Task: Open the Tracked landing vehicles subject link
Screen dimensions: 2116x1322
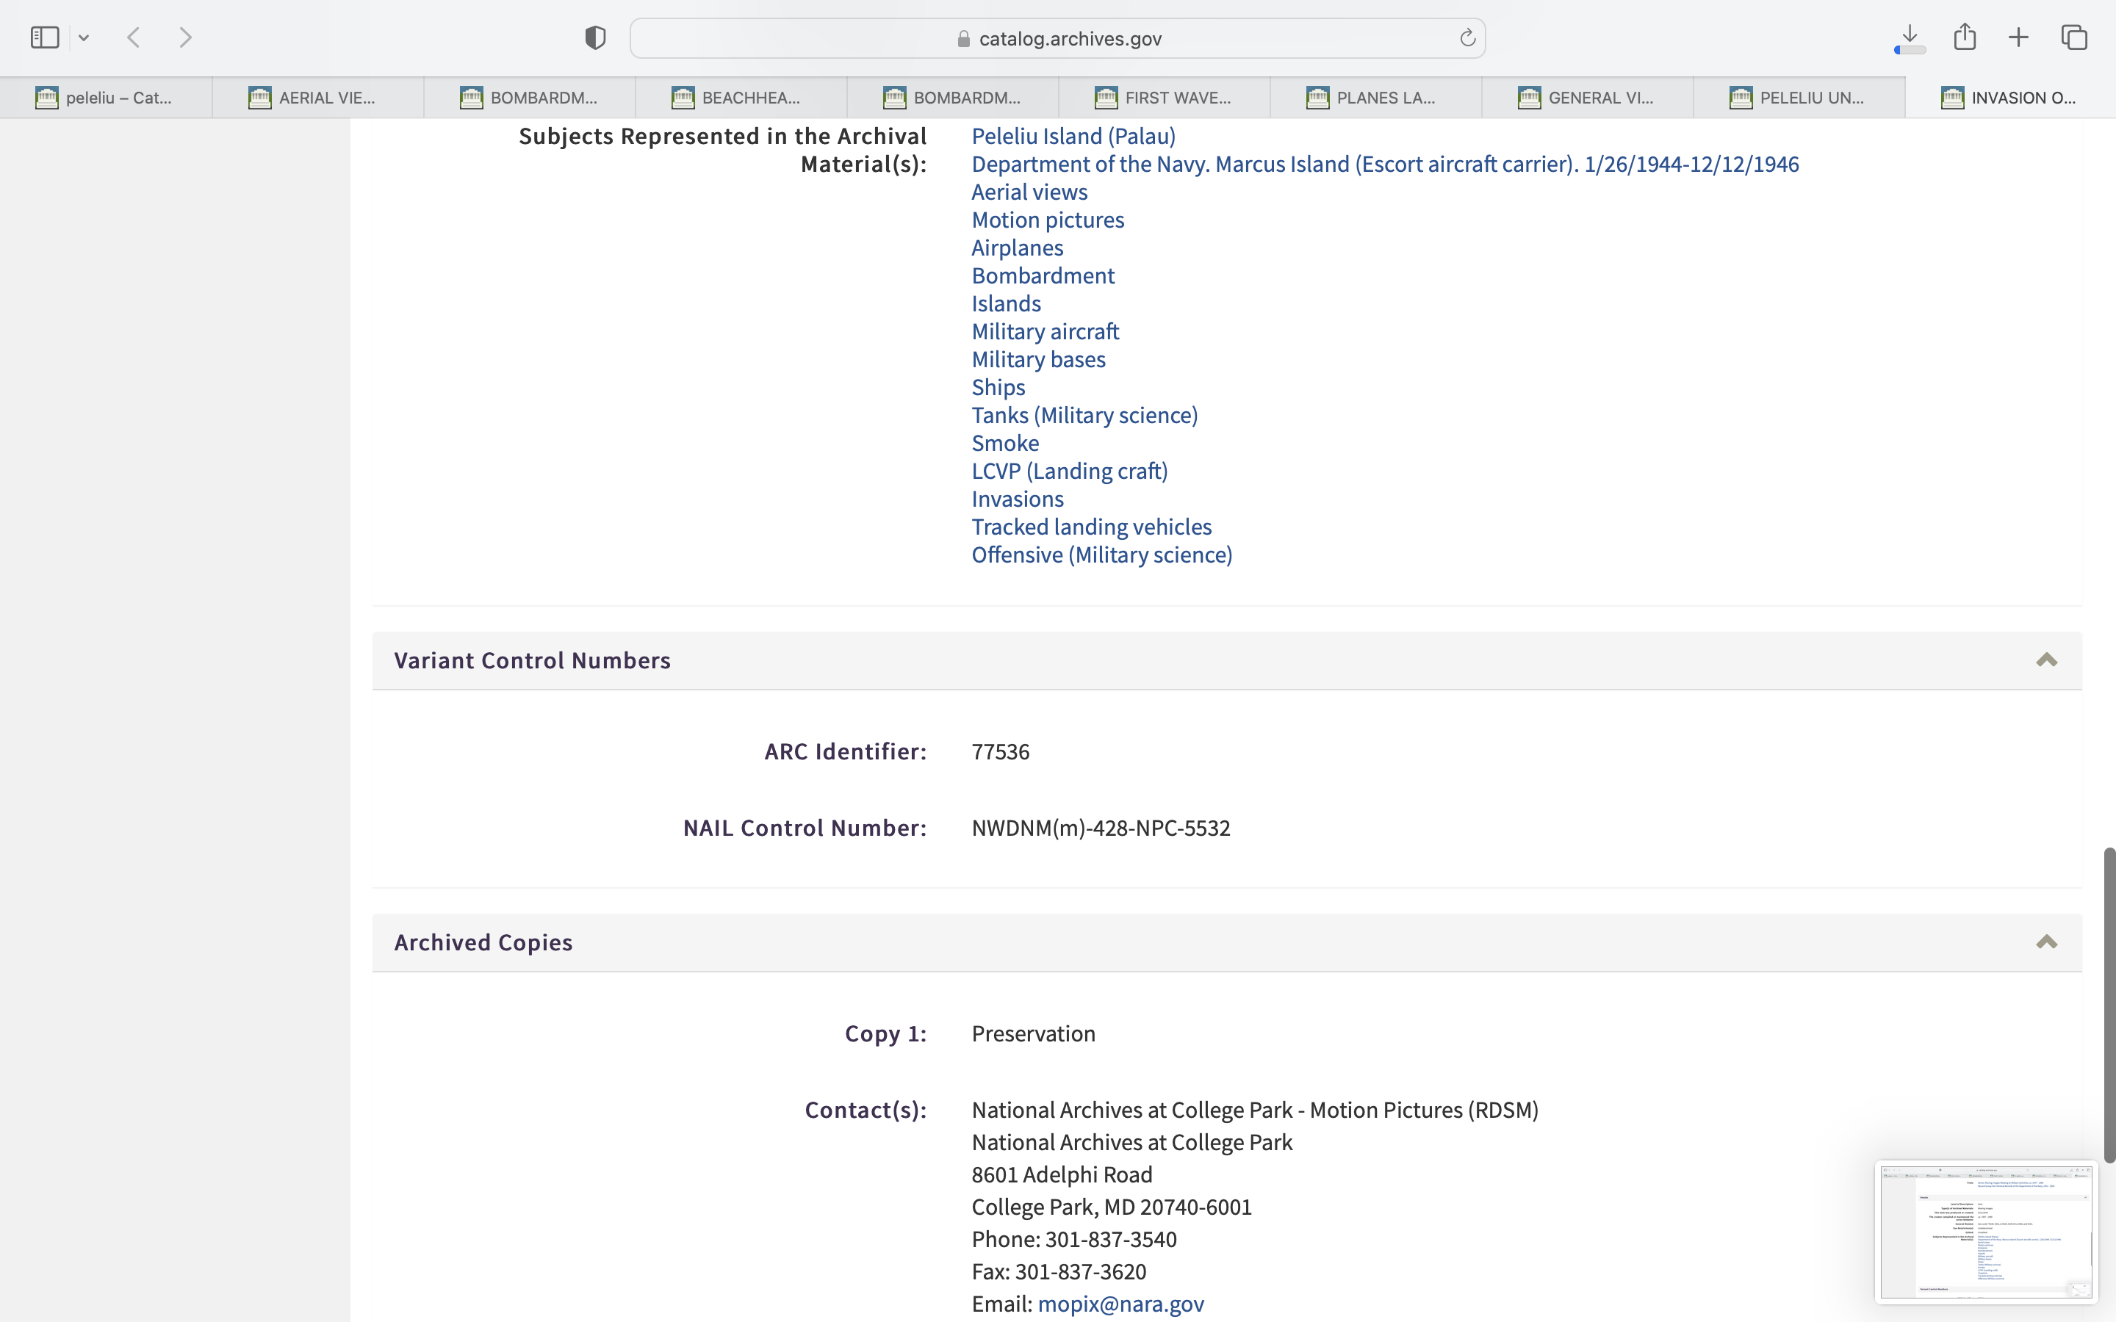Action: pyautogui.click(x=1091, y=527)
